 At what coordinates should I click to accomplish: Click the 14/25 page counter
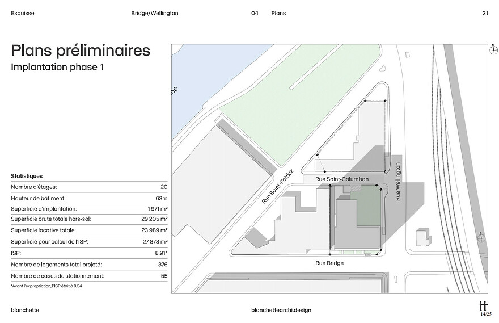(486, 314)
